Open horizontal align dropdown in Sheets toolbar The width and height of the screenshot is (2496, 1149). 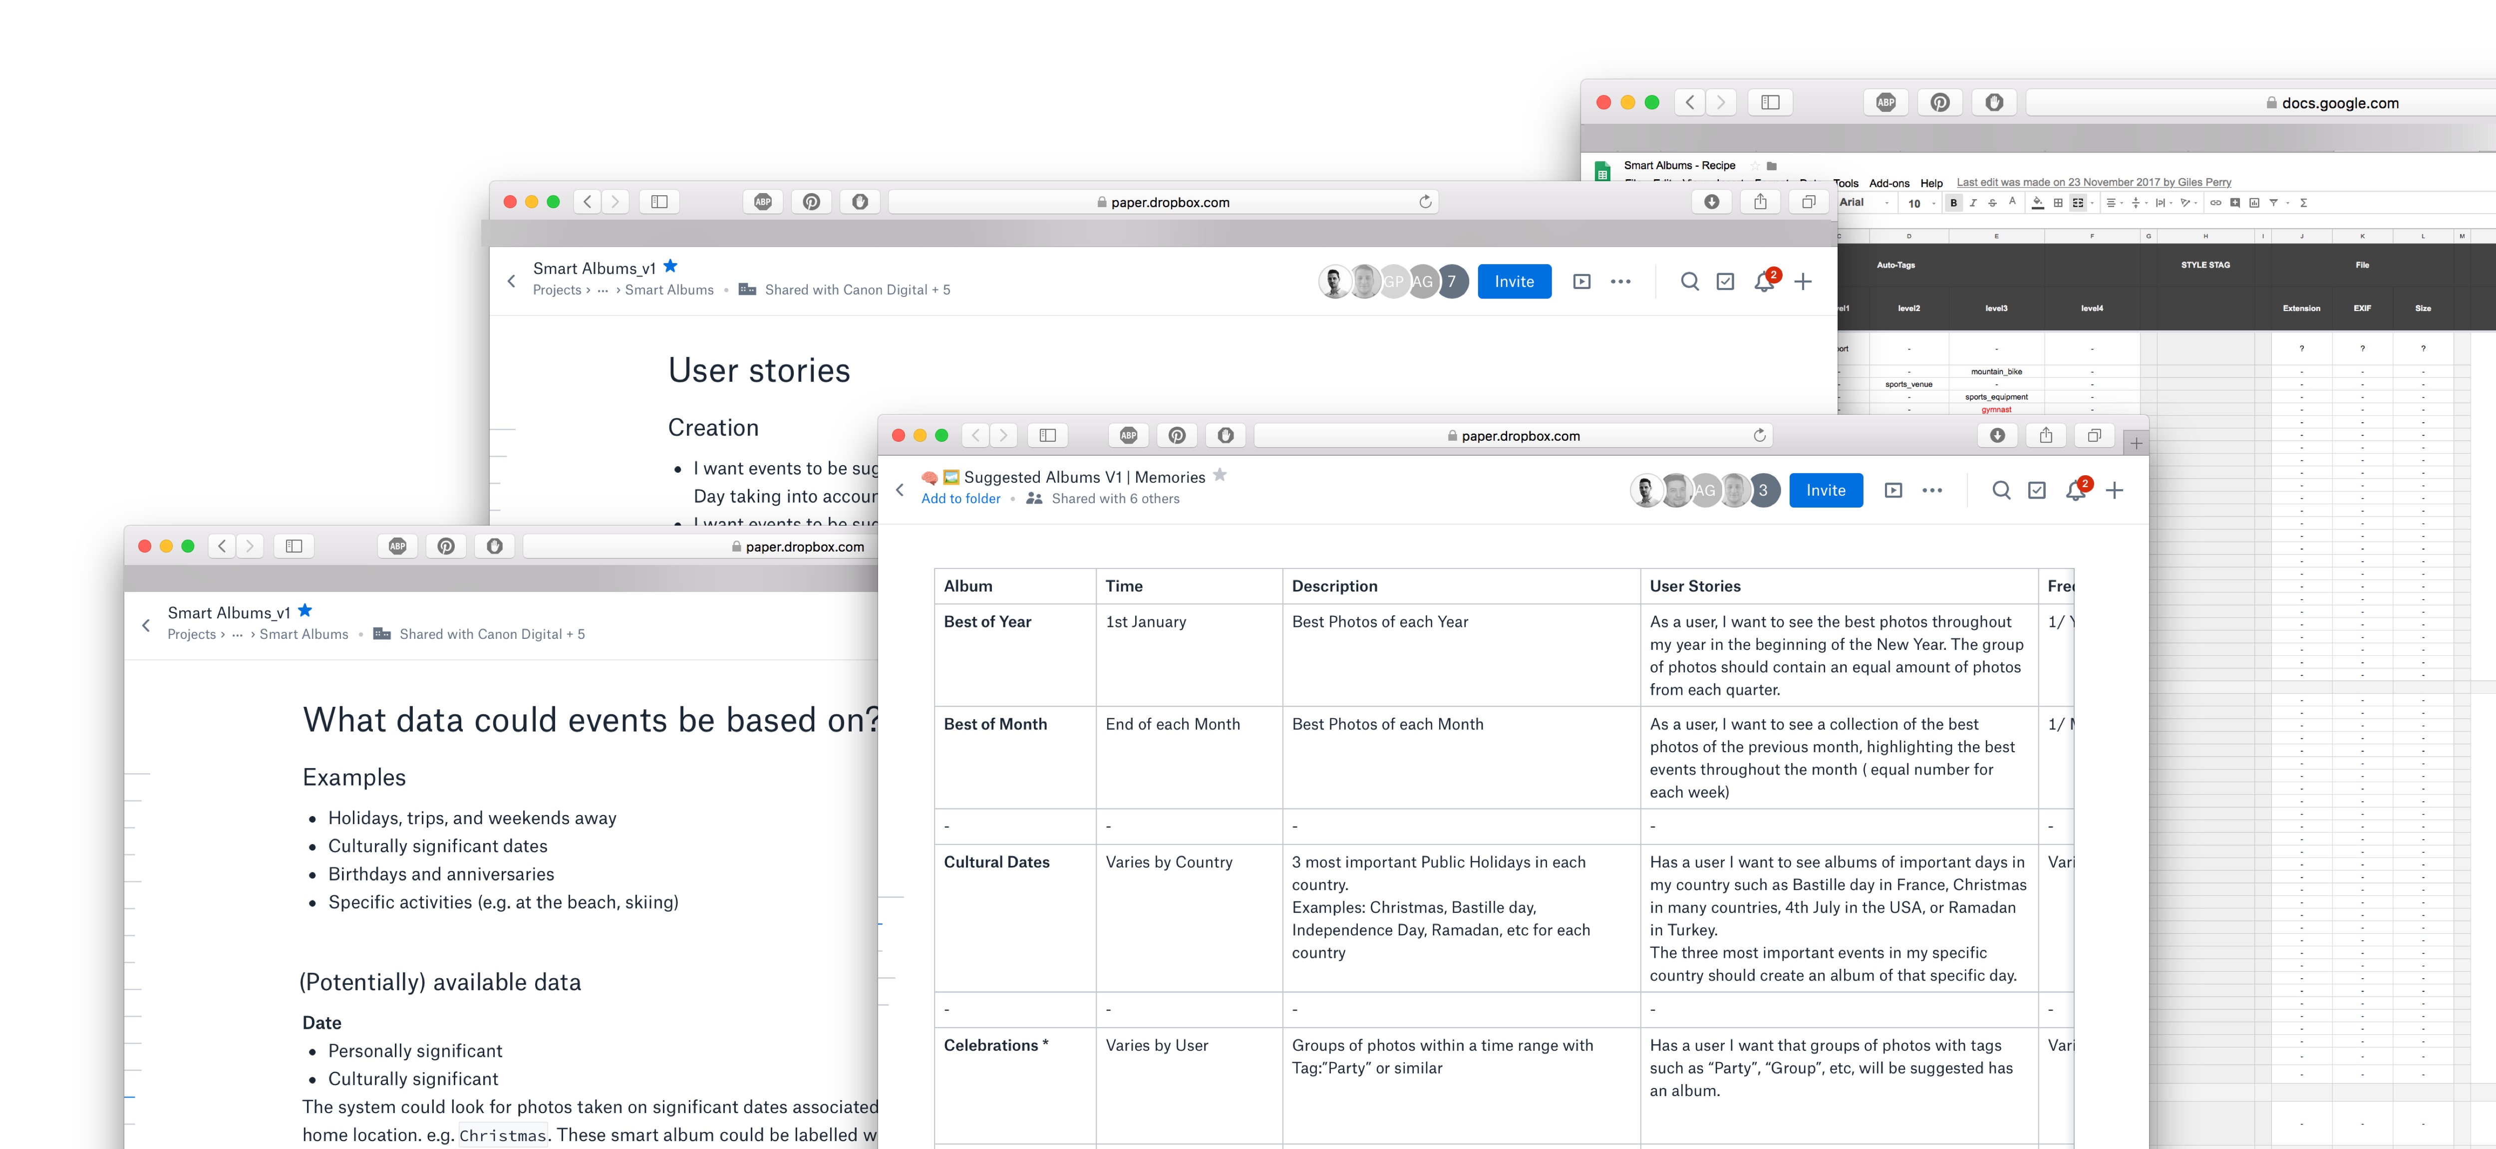click(x=2114, y=203)
